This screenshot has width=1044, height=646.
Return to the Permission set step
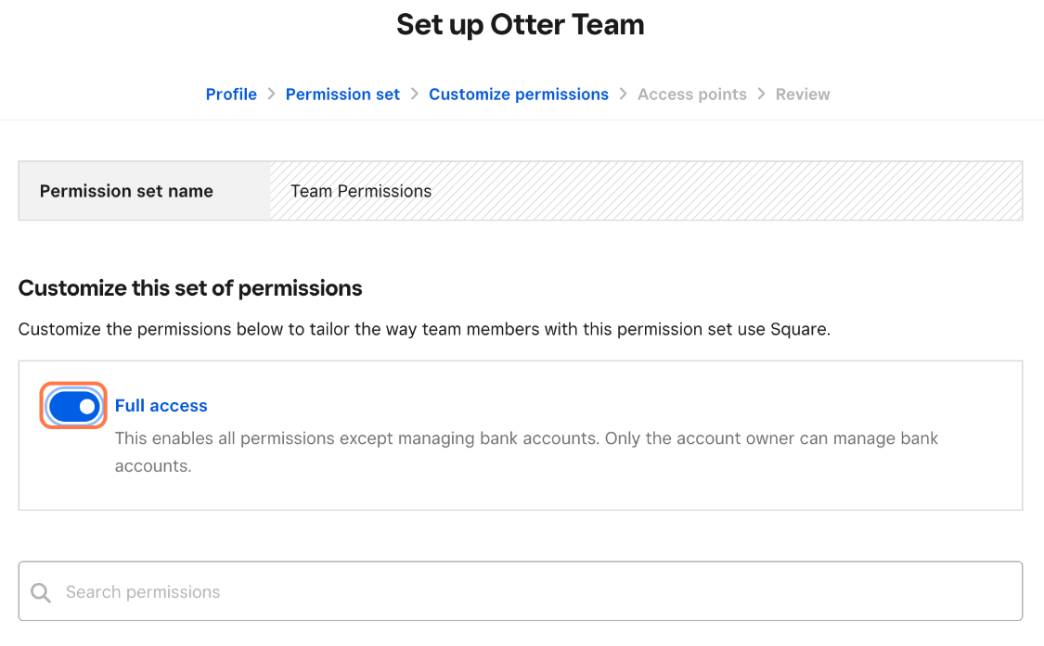[342, 95]
